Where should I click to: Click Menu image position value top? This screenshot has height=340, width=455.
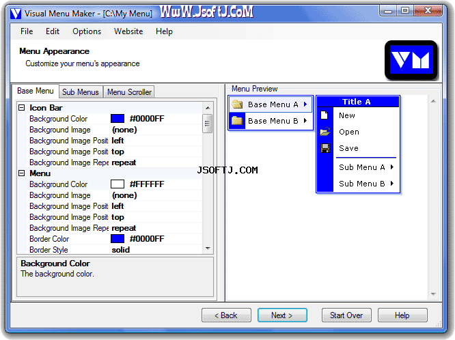(x=118, y=217)
